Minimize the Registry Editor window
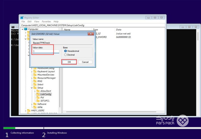 pos(148,18)
